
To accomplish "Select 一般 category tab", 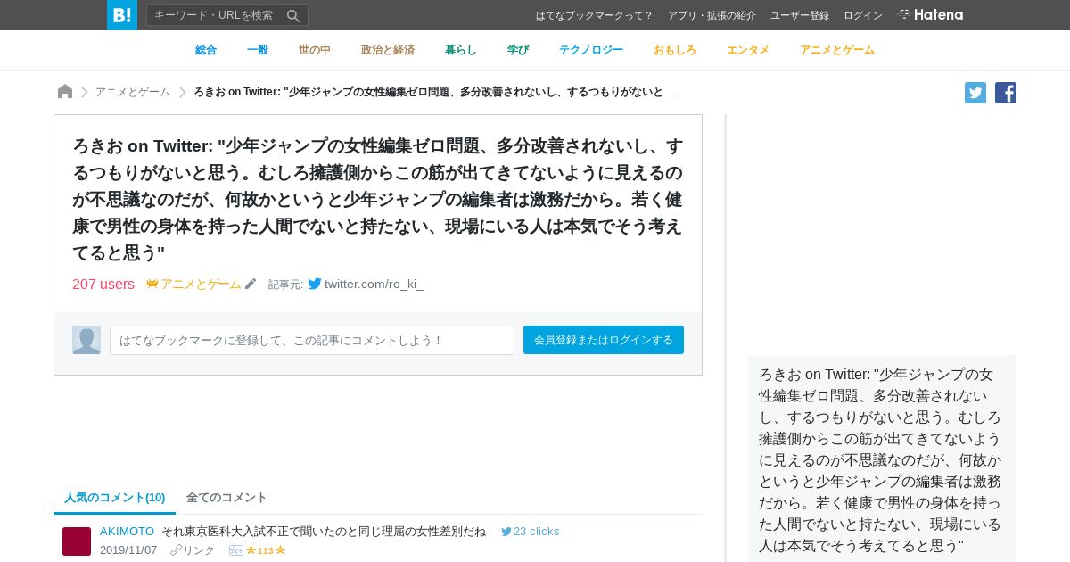I will click(258, 50).
